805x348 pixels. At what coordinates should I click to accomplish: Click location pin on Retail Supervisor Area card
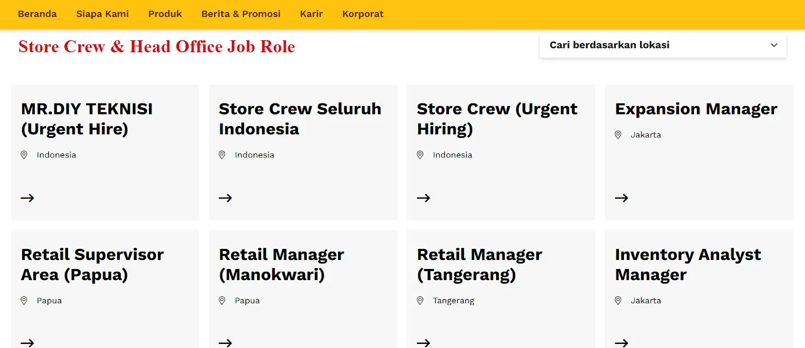pyautogui.click(x=24, y=301)
